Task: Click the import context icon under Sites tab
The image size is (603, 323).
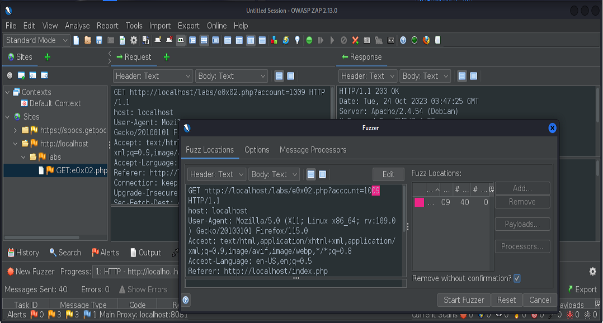Action: tap(32, 75)
